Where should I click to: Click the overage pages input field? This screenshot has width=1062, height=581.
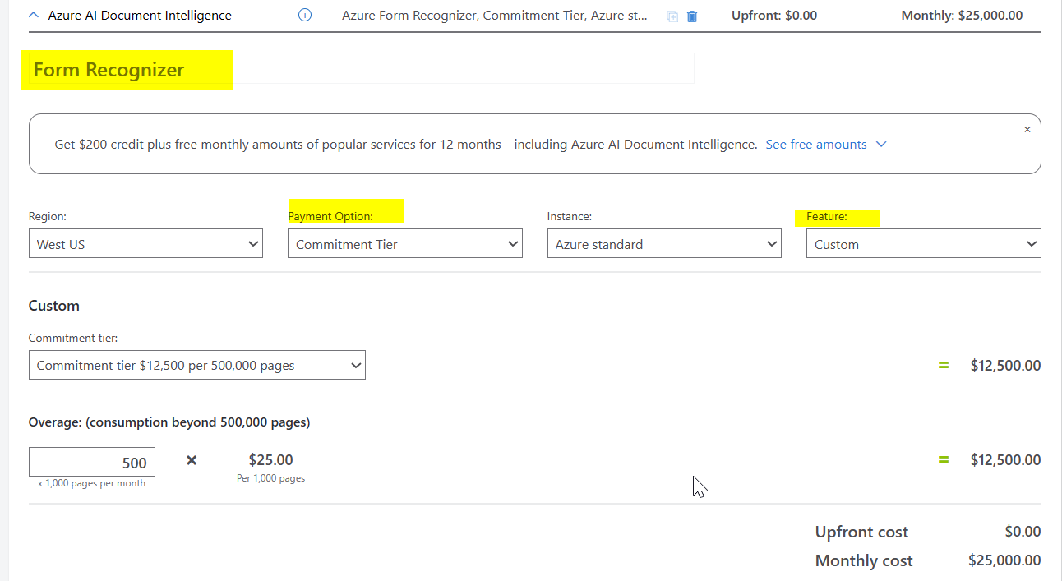[92, 462]
